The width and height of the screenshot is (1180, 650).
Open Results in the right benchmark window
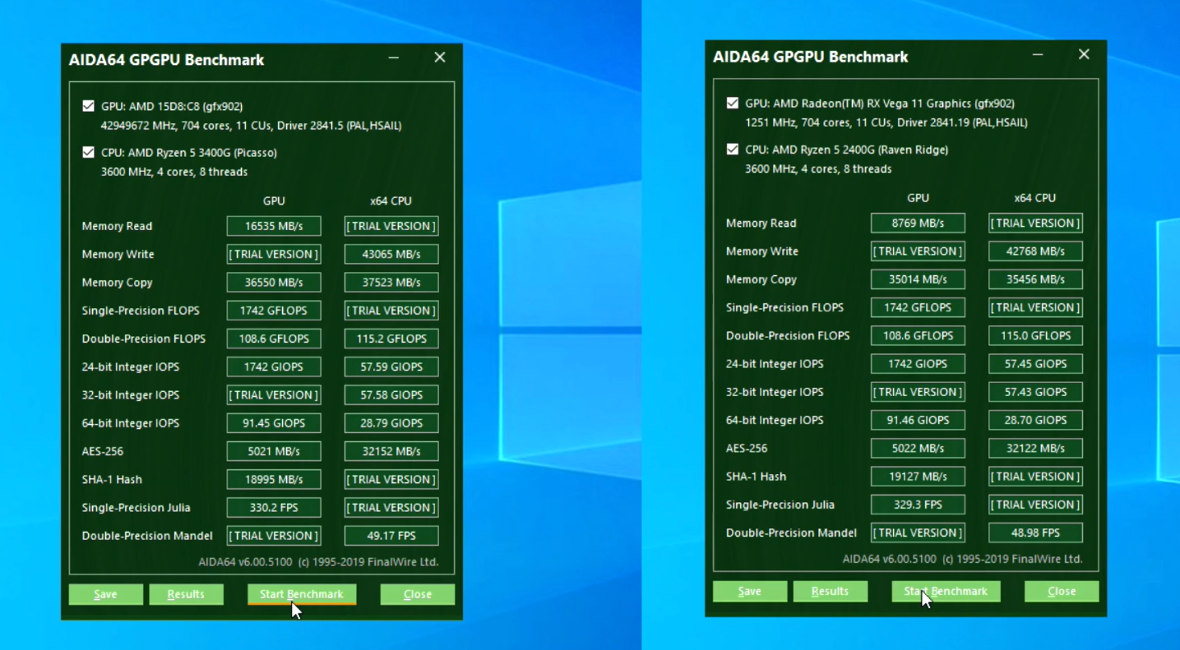pyautogui.click(x=830, y=591)
